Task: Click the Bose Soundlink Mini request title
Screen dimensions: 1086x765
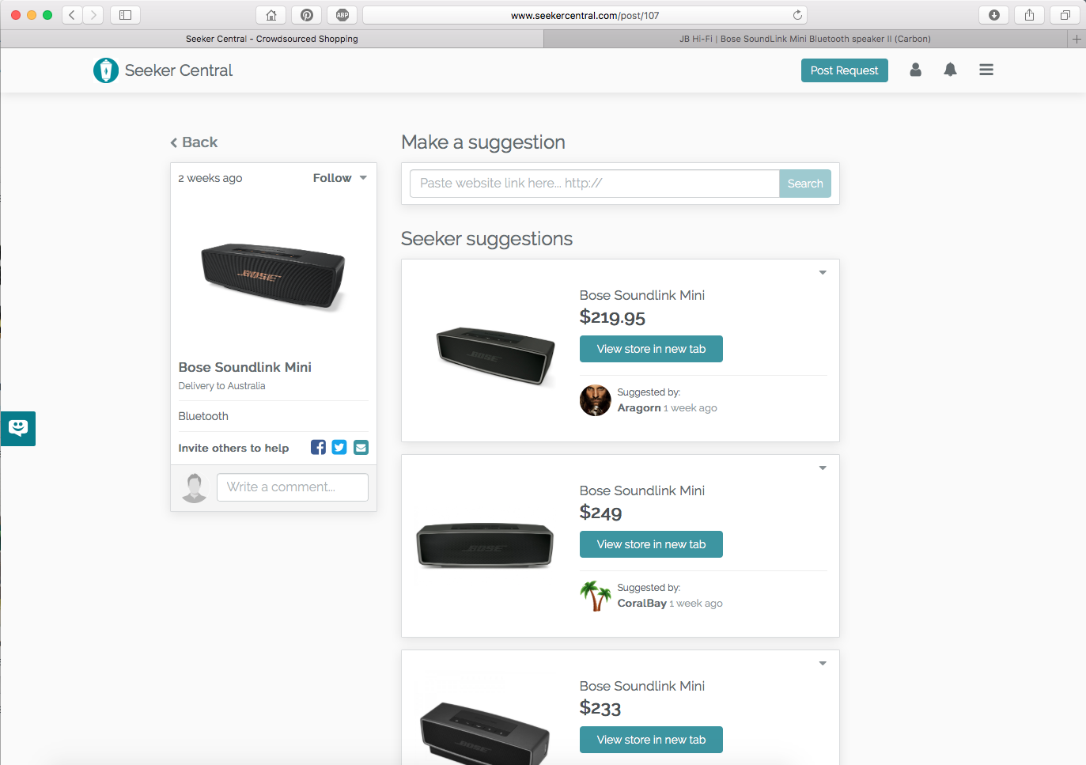Action: tap(245, 367)
